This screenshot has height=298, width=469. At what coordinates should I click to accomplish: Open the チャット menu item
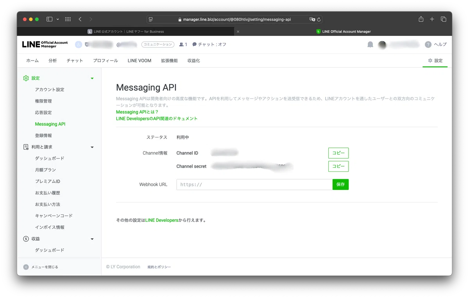pos(75,61)
